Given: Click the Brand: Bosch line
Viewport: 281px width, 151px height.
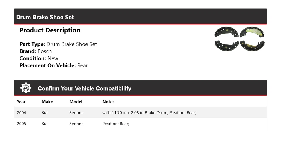Looking at the screenshot, I should click(35, 51).
